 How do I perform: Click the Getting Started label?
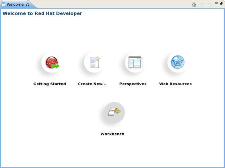[50, 84]
